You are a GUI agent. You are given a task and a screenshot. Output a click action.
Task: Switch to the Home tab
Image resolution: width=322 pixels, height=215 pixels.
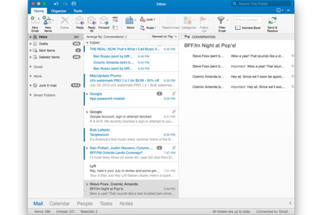39,11
